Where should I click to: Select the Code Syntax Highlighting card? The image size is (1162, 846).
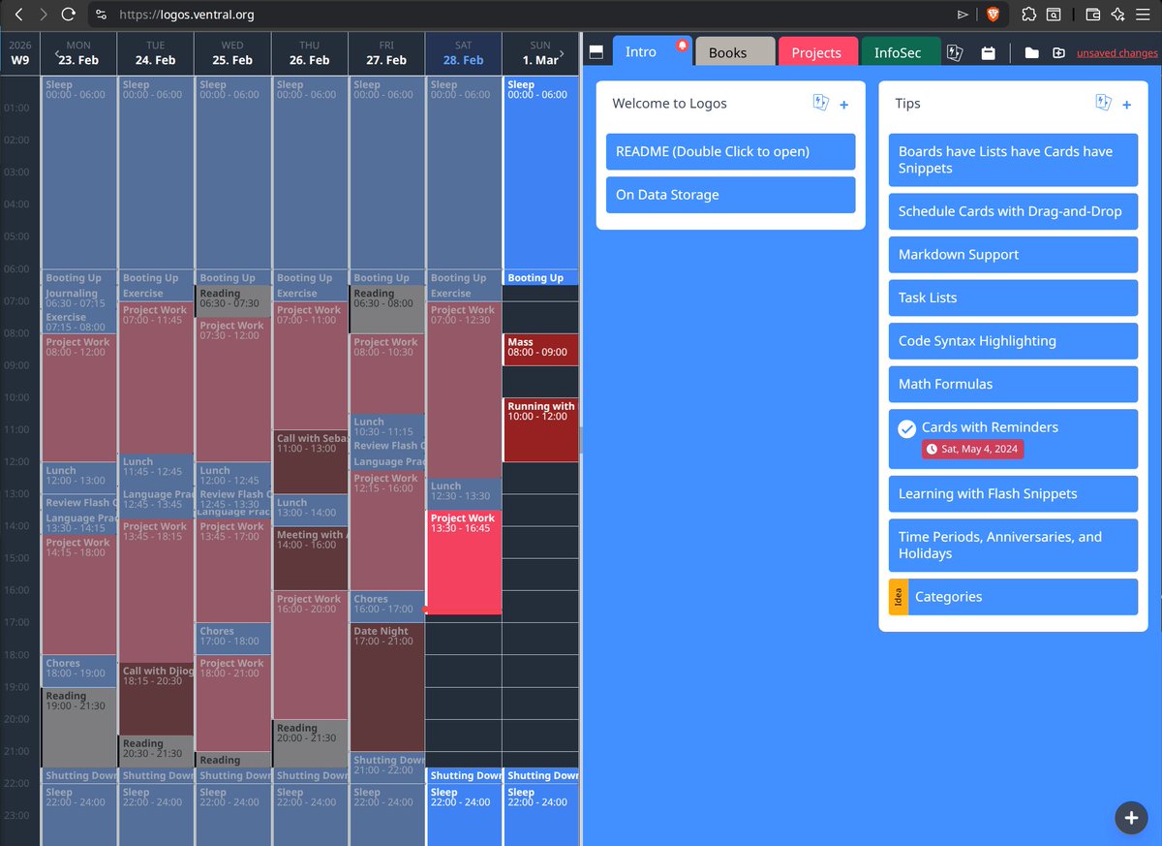tap(1013, 341)
